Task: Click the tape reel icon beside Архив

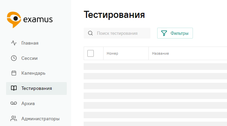Action: click(x=13, y=103)
